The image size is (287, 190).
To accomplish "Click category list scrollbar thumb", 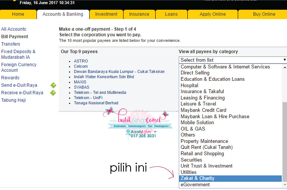I will point(285,142).
